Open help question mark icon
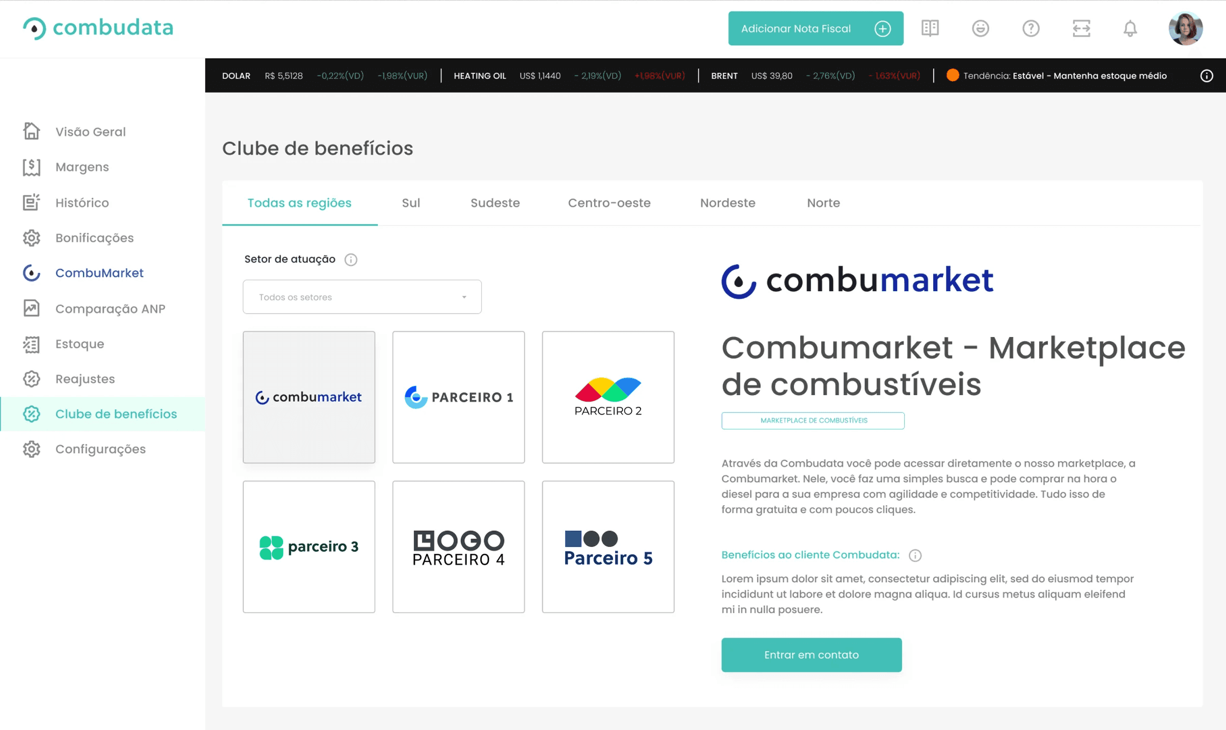 (1030, 28)
